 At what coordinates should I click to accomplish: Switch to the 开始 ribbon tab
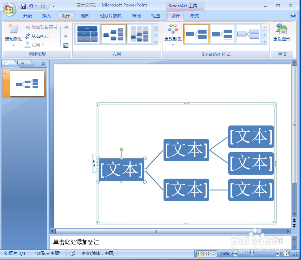coord(27,16)
